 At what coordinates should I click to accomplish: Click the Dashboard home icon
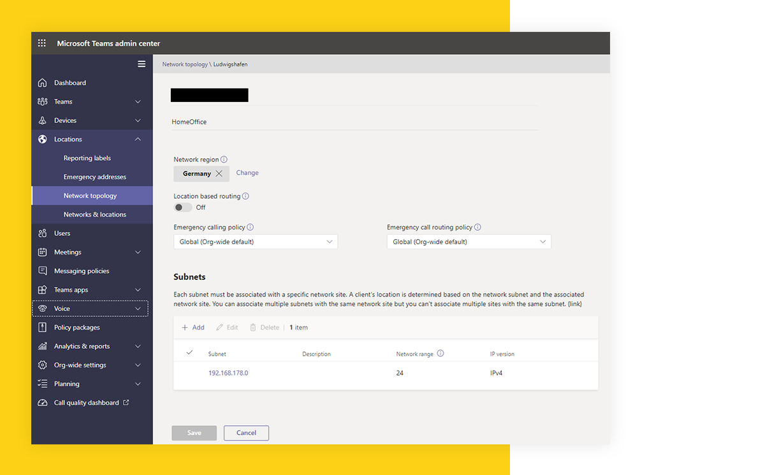43,83
